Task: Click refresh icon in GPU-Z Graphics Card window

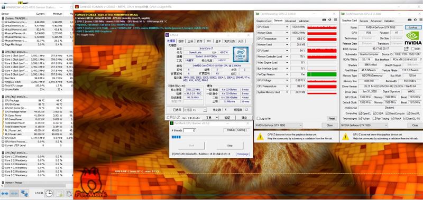Action: (x=415, y=20)
